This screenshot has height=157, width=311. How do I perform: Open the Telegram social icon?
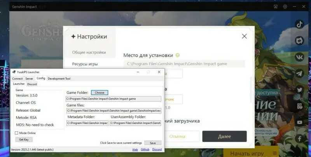point(299,73)
